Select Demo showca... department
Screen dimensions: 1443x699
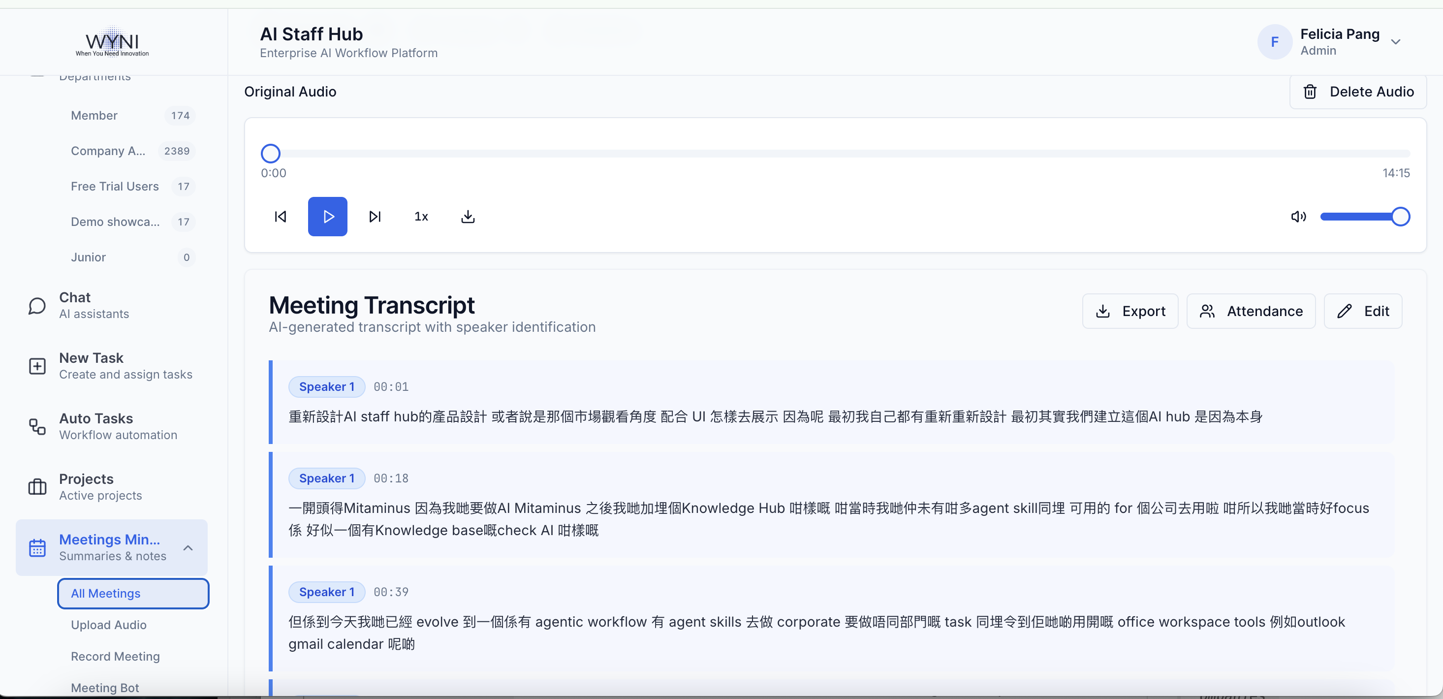132,221
